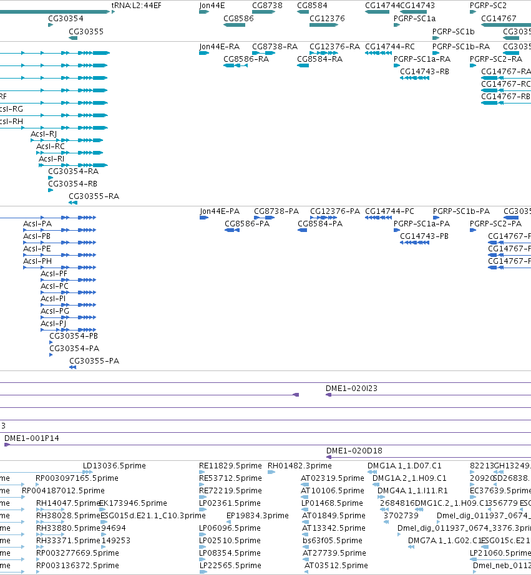Open the CG8738 gene label

[x=267, y=6]
